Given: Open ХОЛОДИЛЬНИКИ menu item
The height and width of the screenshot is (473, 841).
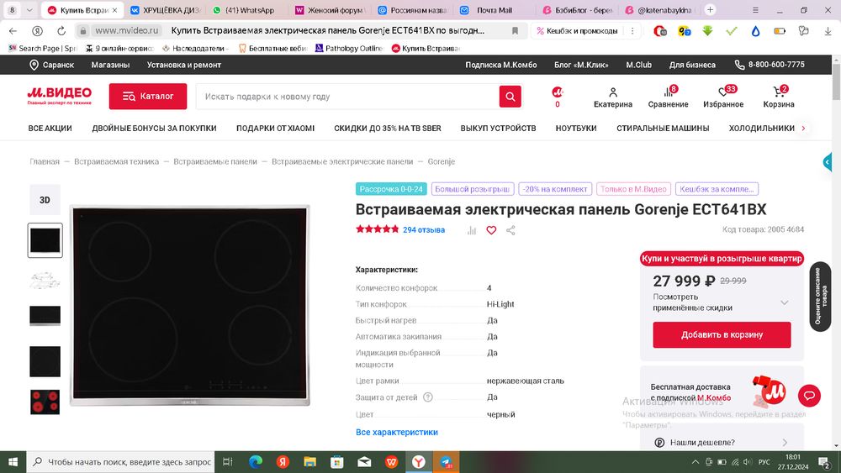Looking at the screenshot, I should pyautogui.click(x=762, y=128).
